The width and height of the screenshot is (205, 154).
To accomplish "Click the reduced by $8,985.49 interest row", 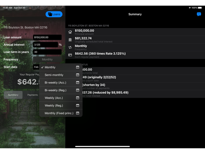I will [x=144, y=94].
